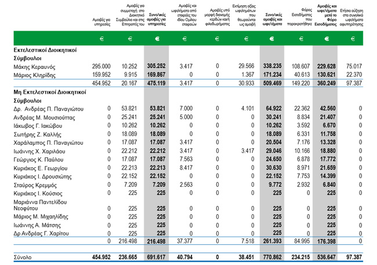Select value 305.252 in Κεραυνός row

click(x=156, y=66)
